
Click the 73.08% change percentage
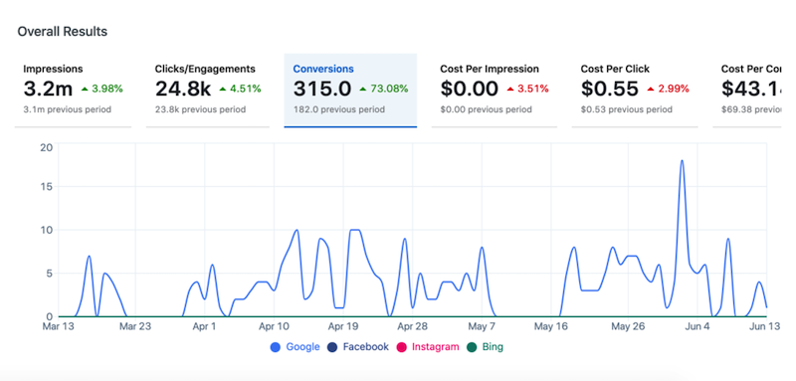click(x=388, y=90)
